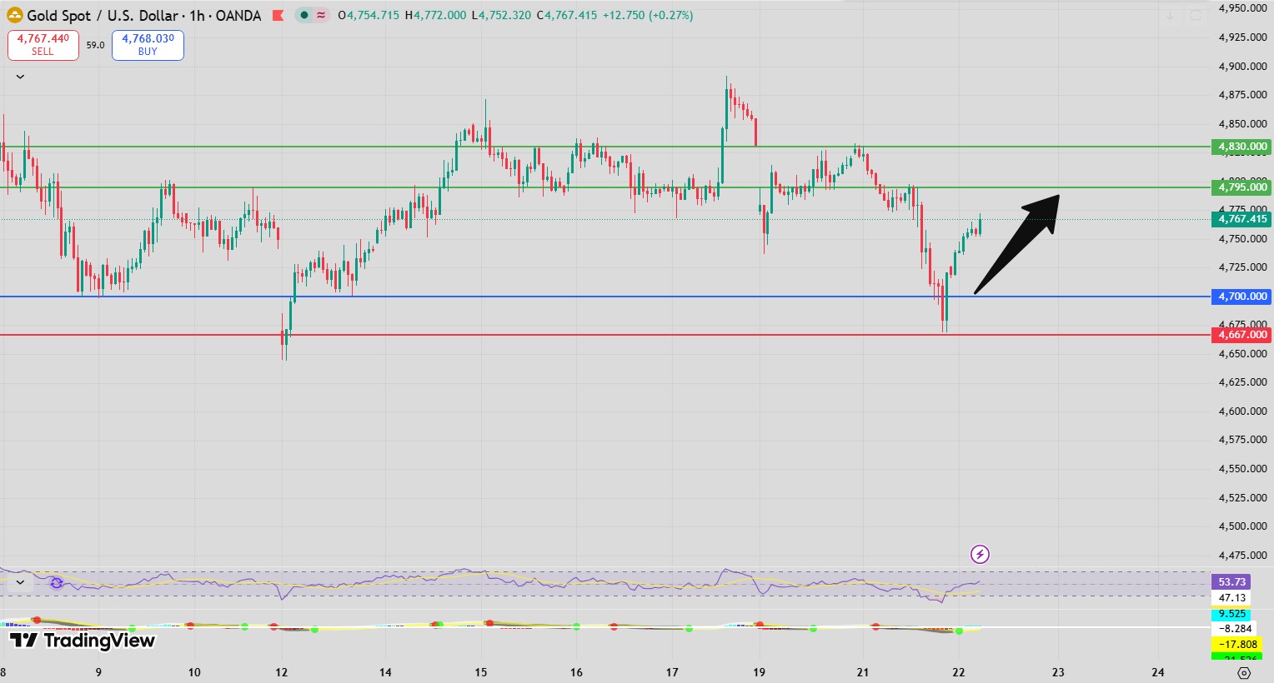Expand the lower oscillator pane chevron

(21, 583)
